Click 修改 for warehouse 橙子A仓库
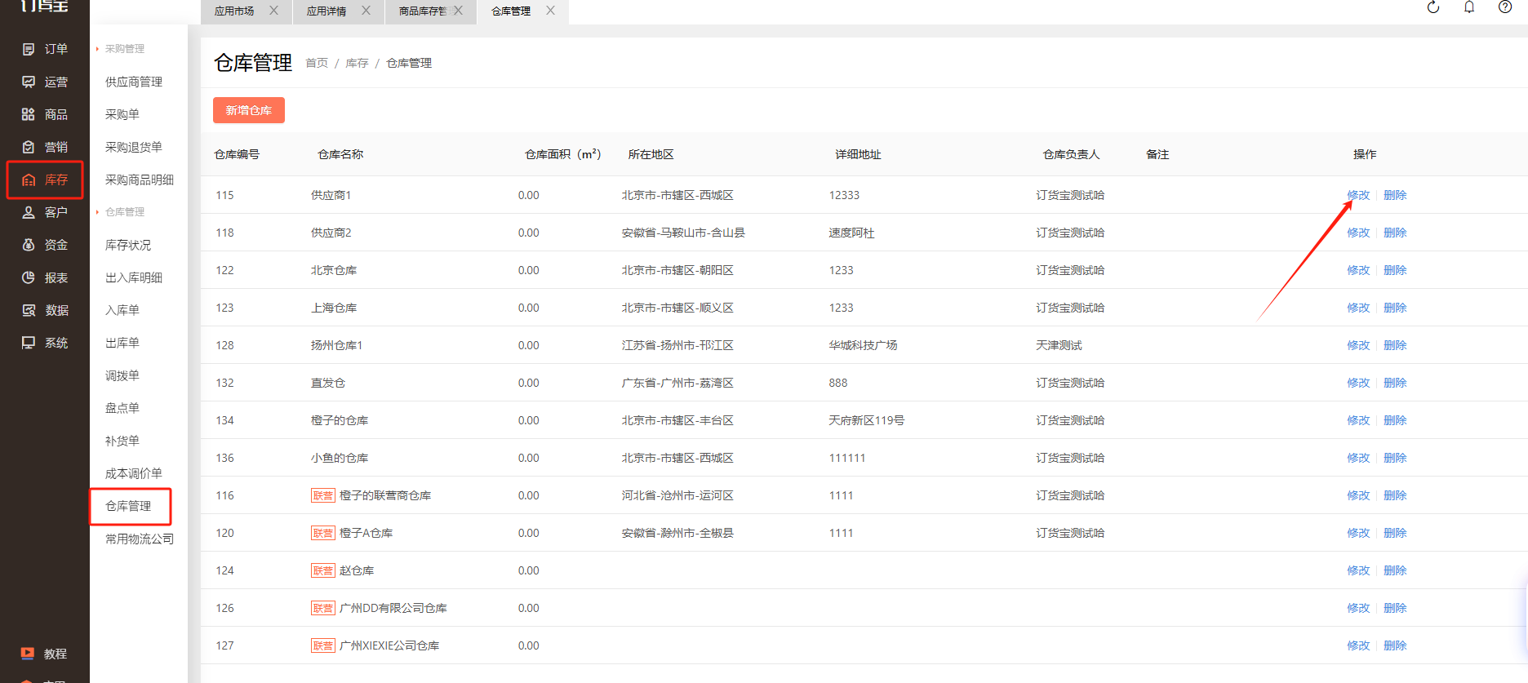Viewport: 1528px width, 683px height. click(x=1358, y=533)
